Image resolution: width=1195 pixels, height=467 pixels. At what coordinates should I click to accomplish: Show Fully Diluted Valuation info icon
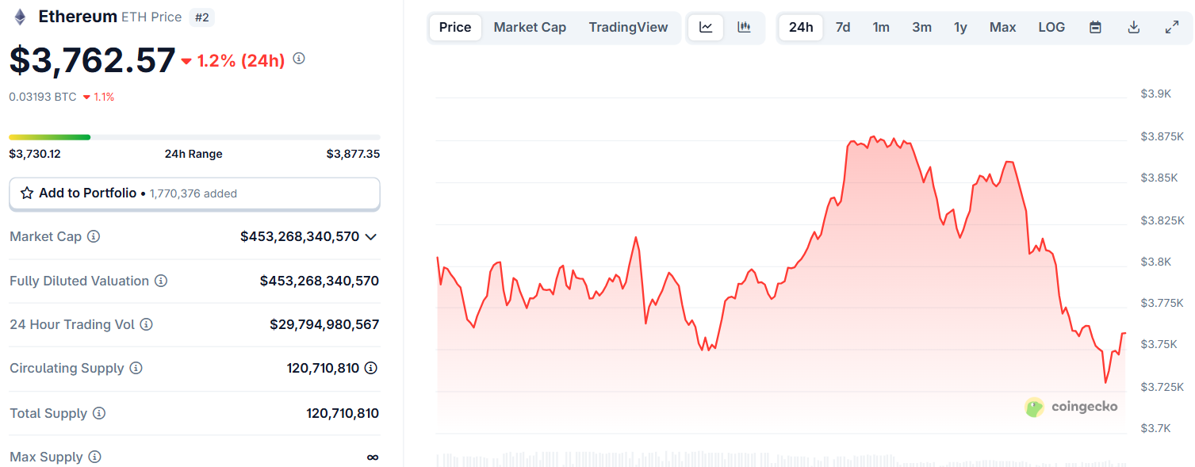[161, 281]
